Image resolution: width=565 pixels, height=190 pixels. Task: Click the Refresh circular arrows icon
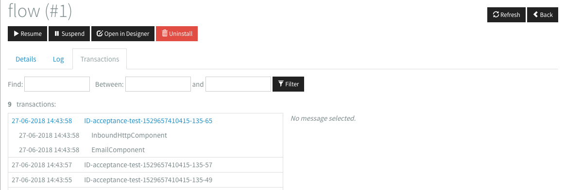tap(496, 15)
